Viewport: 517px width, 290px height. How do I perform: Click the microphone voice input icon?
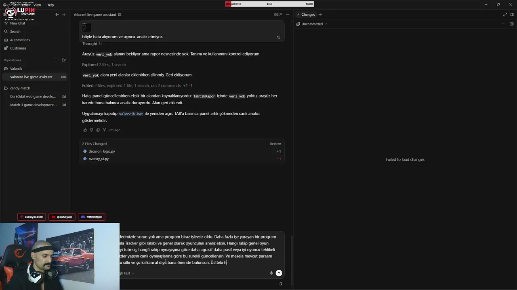pyautogui.click(x=271, y=273)
